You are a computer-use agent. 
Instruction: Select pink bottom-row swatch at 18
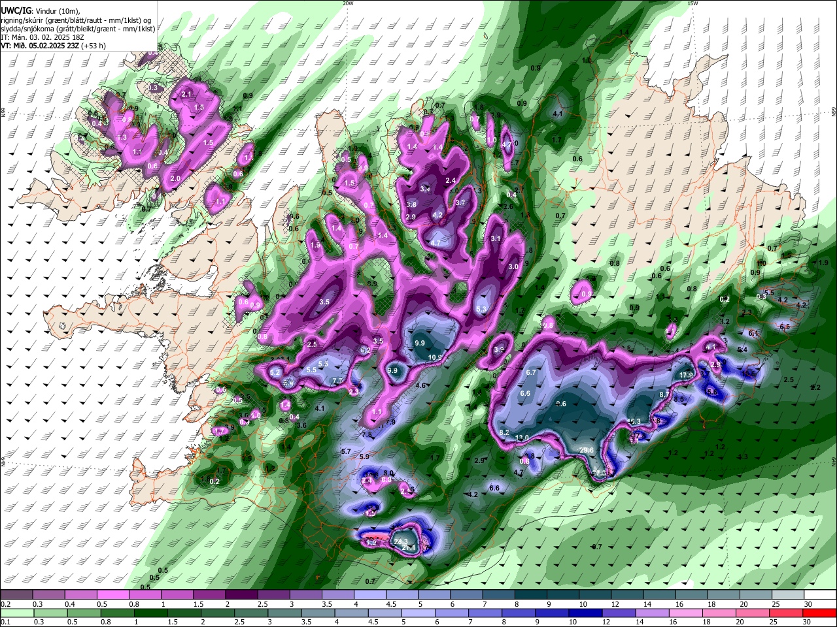pyautogui.click(x=719, y=613)
